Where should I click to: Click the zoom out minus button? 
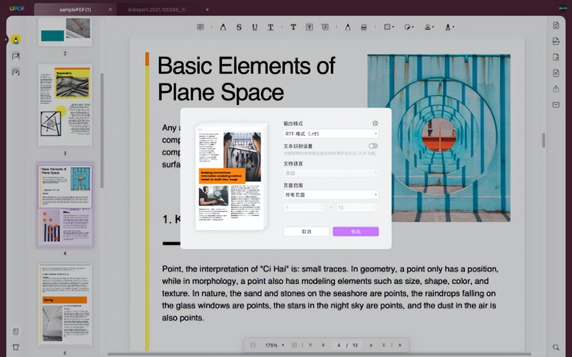pos(253,345)
